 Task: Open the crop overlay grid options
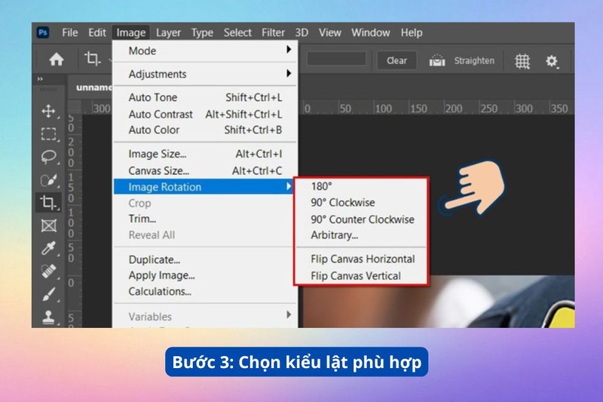(522, 61)
